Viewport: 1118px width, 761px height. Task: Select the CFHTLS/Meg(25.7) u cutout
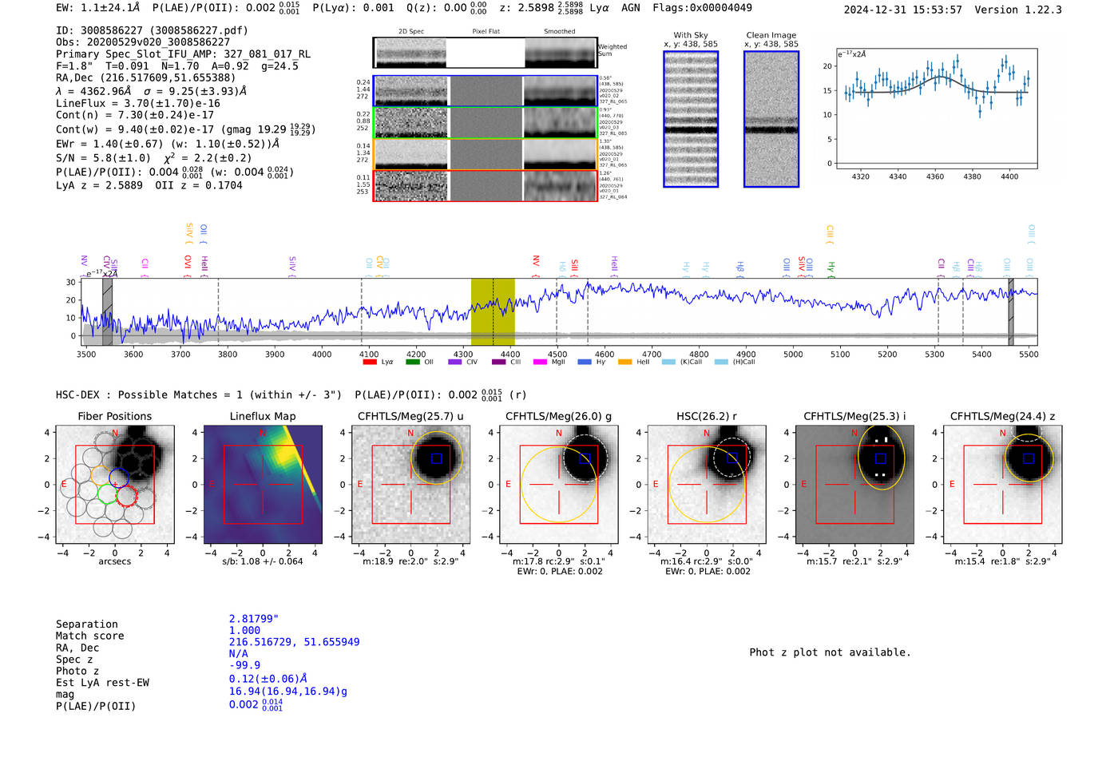click(x=410, y=485)
